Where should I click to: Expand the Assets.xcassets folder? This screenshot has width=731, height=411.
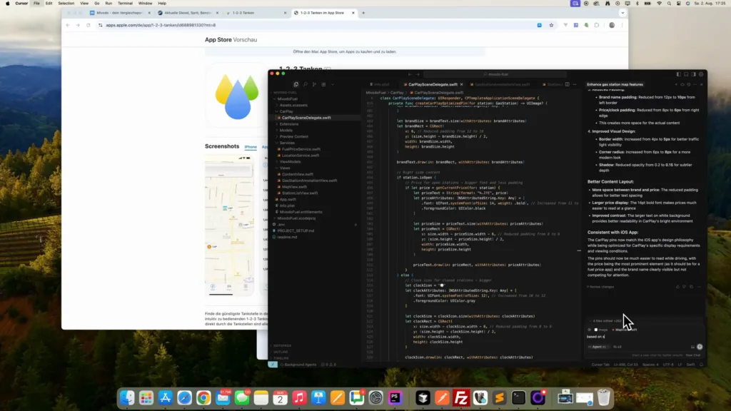click(293, 106)
